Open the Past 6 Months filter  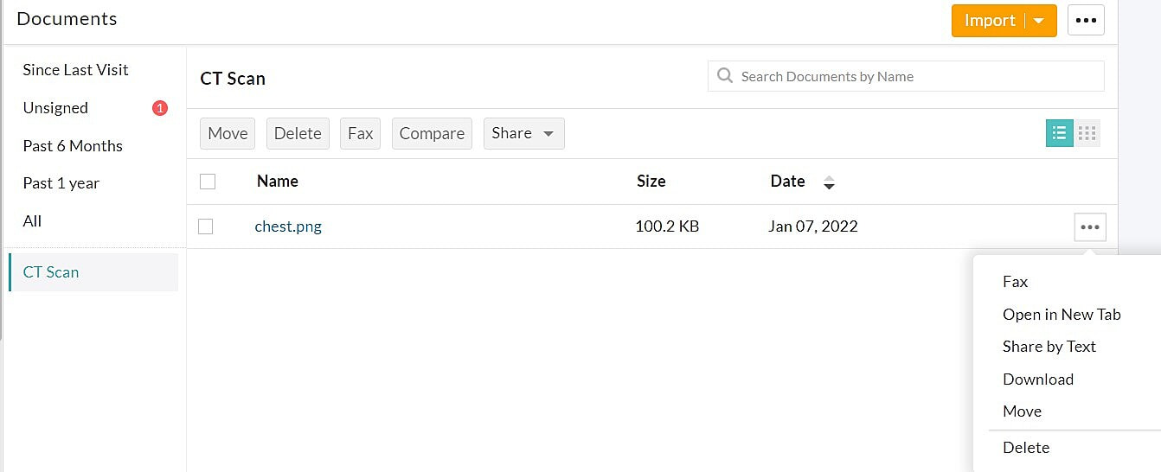point(73,145)
